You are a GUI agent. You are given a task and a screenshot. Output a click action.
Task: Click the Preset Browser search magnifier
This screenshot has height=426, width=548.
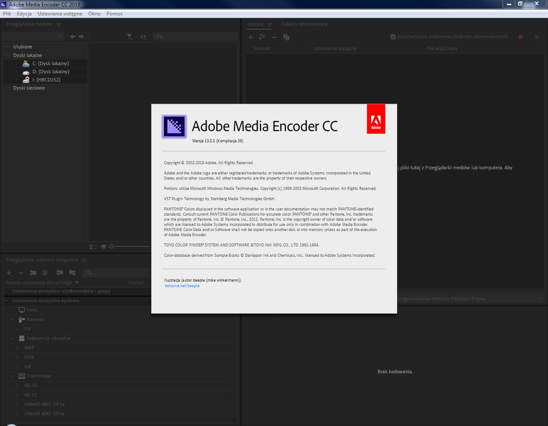click(x=88, y=273)
